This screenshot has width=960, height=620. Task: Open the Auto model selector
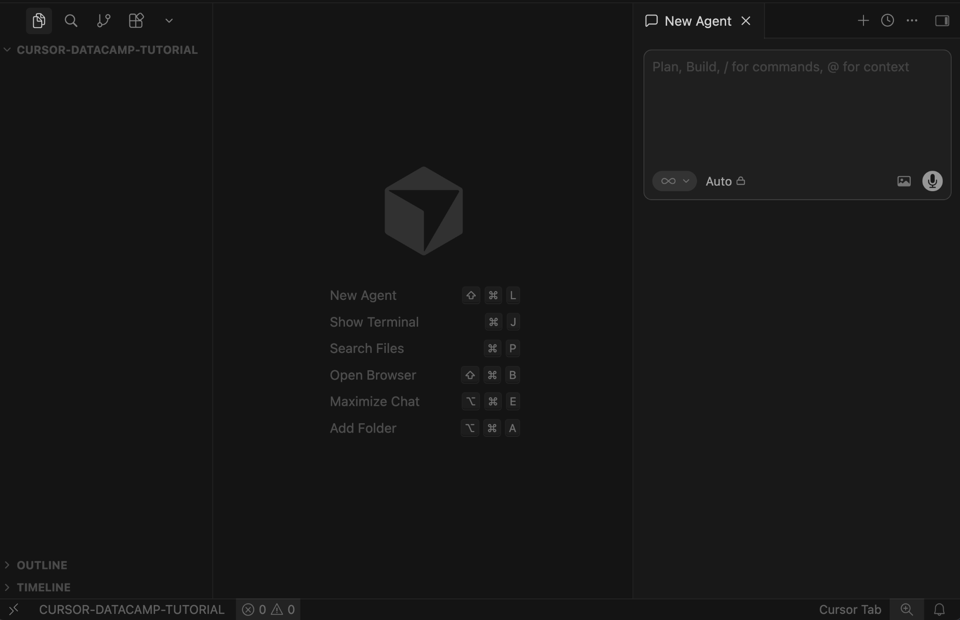[x=725, y=181]
